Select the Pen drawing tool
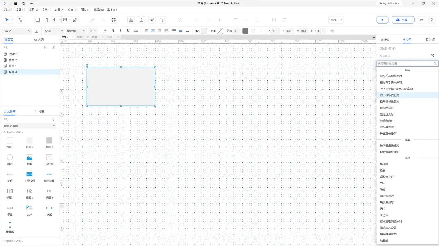This screenshot has height=246, width=439. pos(75,20)
